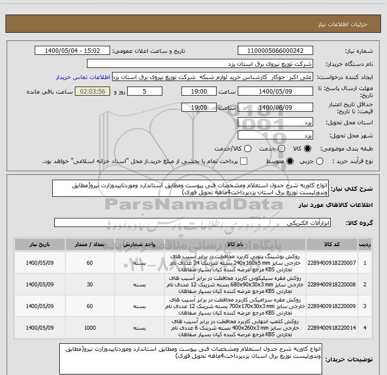This screenshot has height=375, width=387.
Task: Click the price validity date 1400/06/09 field
Action: tap(275, 107)
